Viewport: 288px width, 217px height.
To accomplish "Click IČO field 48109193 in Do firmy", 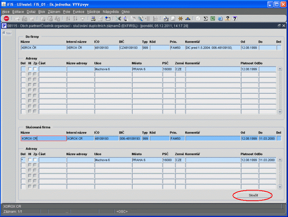I will (107, 48).
